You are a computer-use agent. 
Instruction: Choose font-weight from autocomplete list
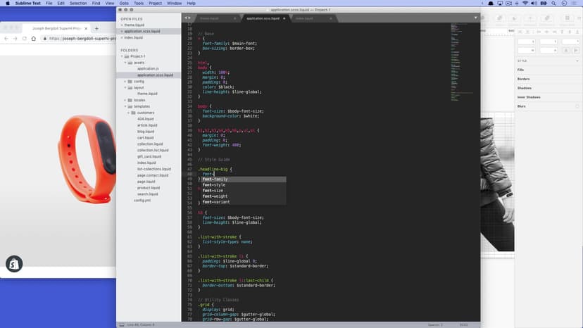click(215, 196)
